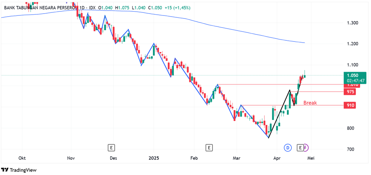Click the 800 price axis label
This screenshot has width=371, height=175.
pyautogui.click(x=351, y=128)
